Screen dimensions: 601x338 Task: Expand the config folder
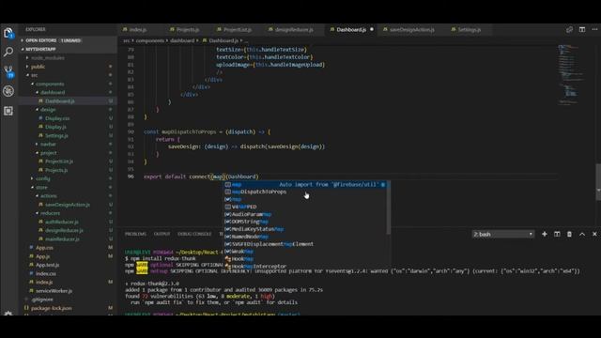tap(32, 178)
